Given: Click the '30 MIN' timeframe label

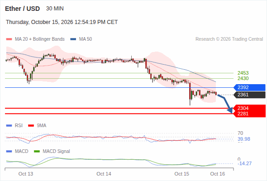Looking at the screenshot, I should [55, 9].
